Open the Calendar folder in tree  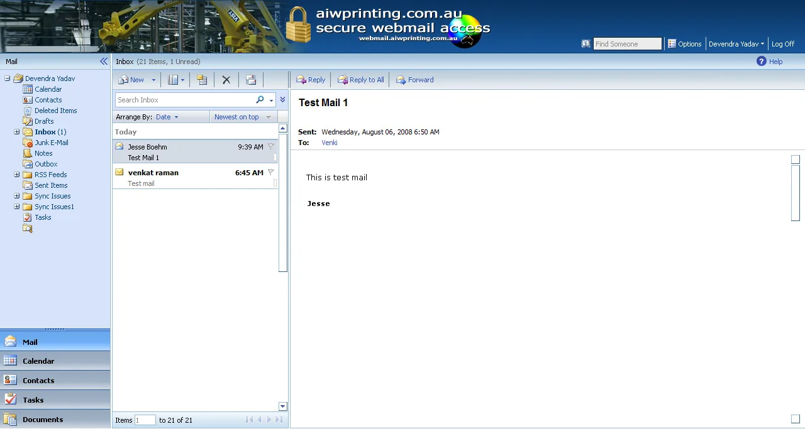point(48,89)
